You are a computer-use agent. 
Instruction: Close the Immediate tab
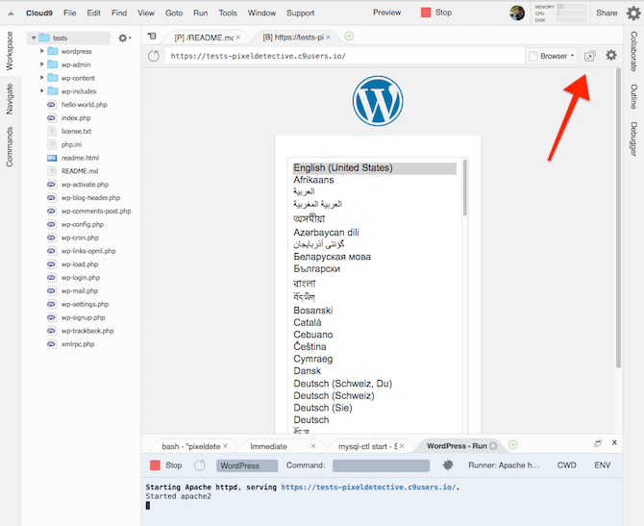click(x=313, y=446)
